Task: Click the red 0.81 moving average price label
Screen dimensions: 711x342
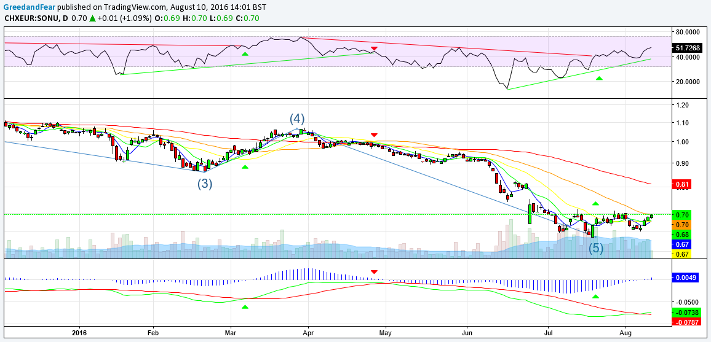Action: click(x=681, y=184)
